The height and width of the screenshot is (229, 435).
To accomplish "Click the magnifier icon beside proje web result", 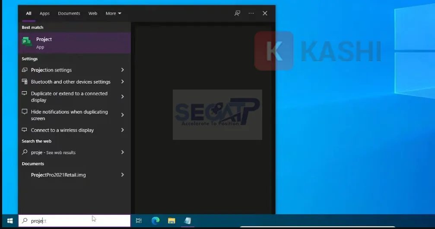I will (x=25, y=152).
